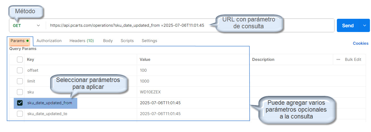The width and height of the screenshot is (371, 132).
Task: Go to the Scripts tab
Action: point(127,41)
